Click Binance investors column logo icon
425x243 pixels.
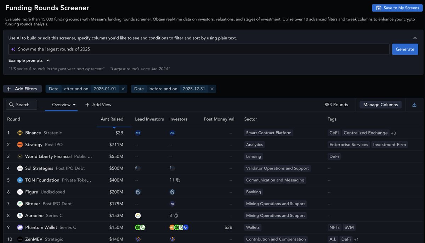coord(172,133)
